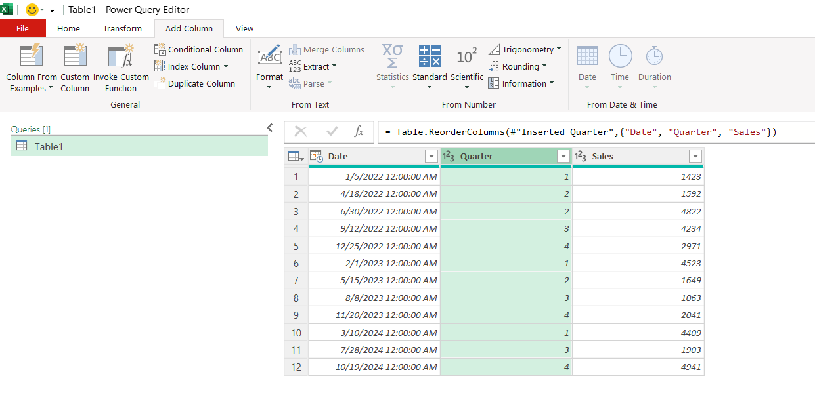This screenshot has width=815, height=406.
Task: Expand the Column From Examples dropdown arrow
Action: tap(51, 89)
